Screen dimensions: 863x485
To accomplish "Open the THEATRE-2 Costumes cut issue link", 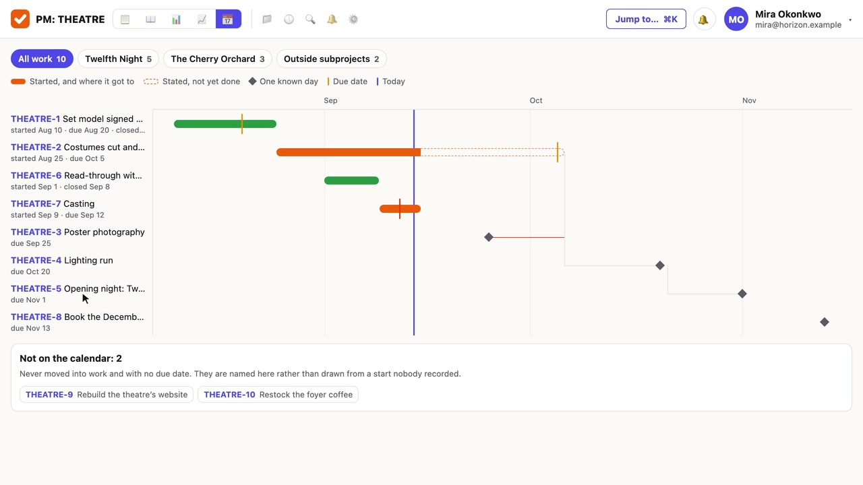I will click(78, 147).
